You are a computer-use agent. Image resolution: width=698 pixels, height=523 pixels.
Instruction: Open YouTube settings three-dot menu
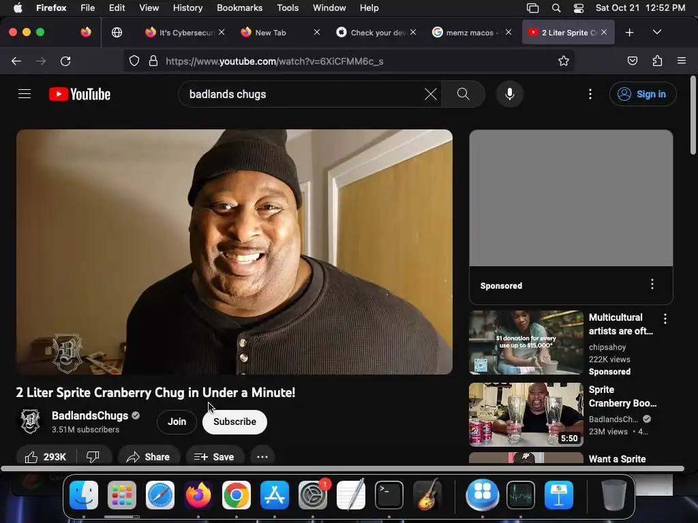coord(590,94)
